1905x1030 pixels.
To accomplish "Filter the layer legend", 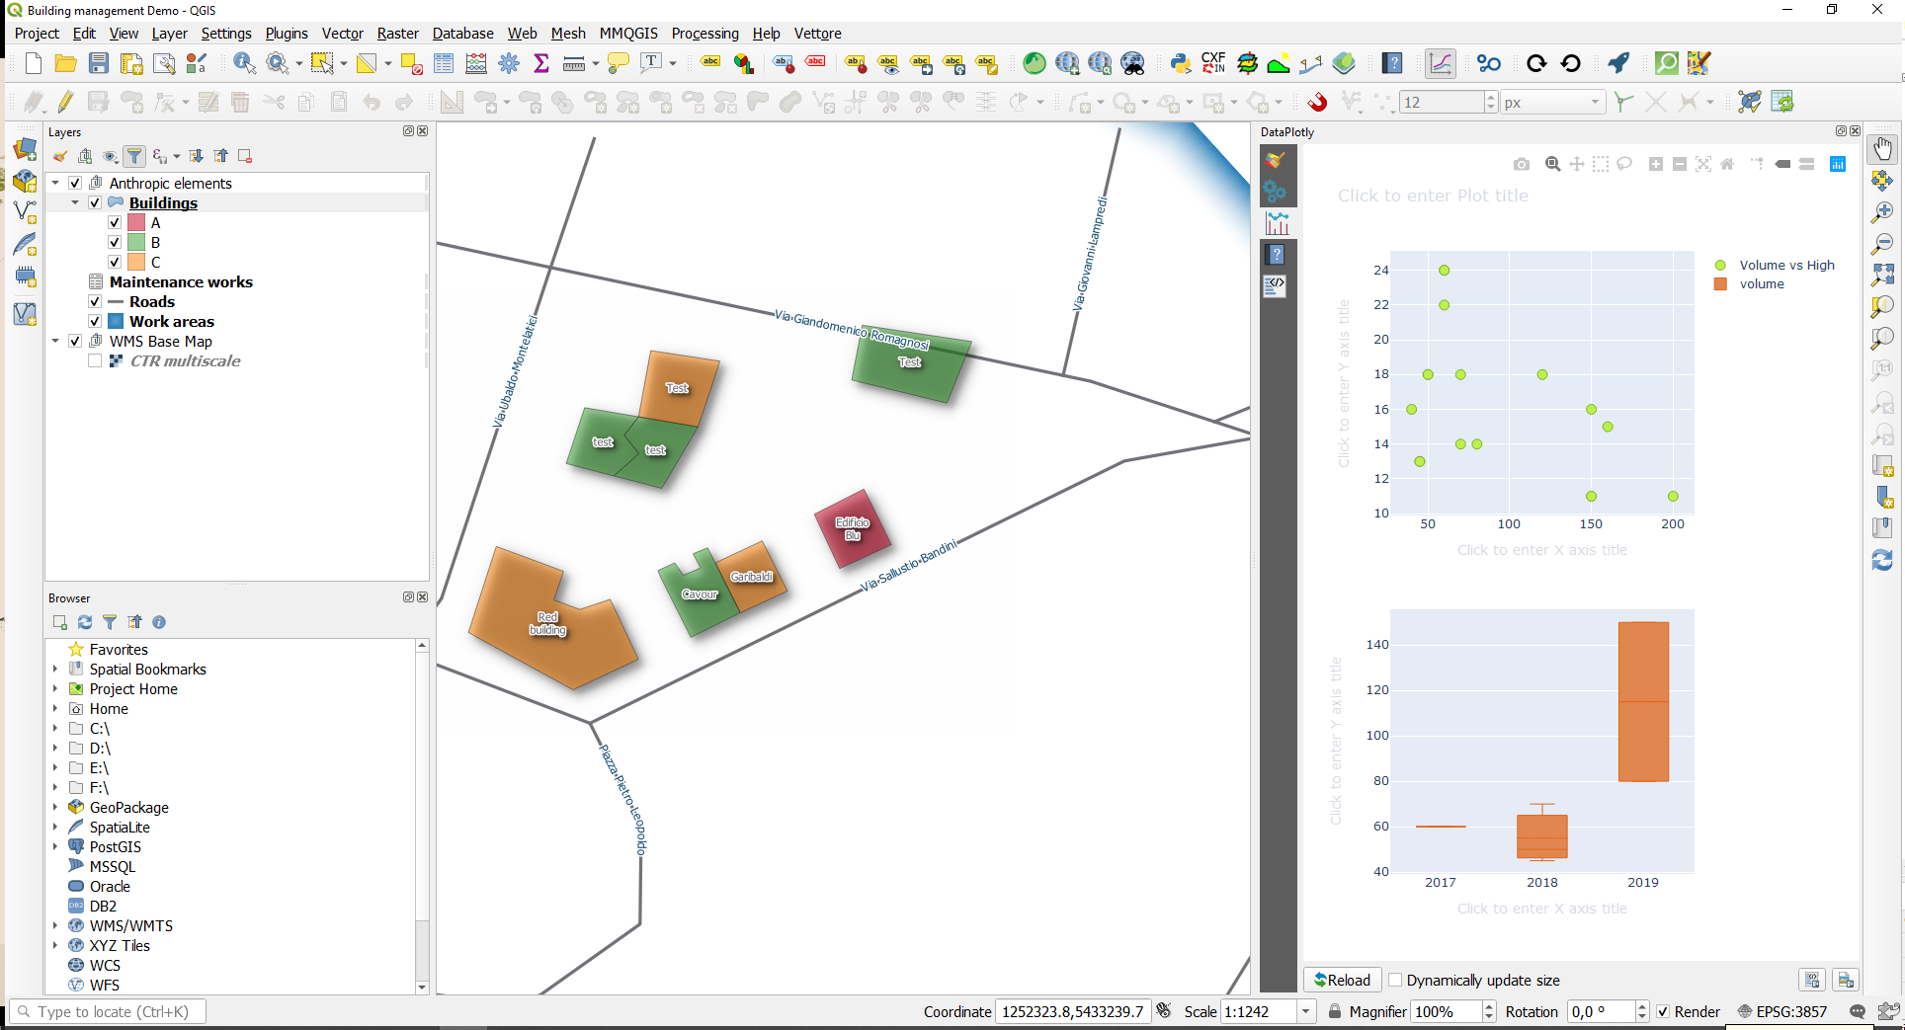I will pyautogui.click(x=134, y=156).
